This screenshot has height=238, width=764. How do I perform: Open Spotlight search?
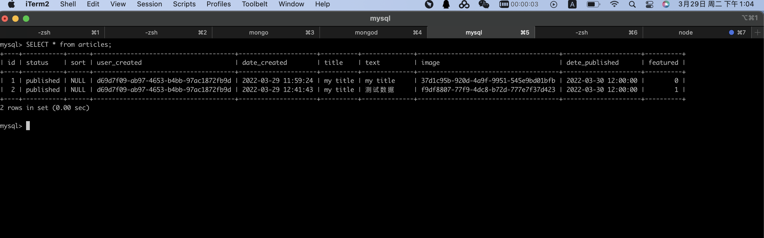point(632,5)
